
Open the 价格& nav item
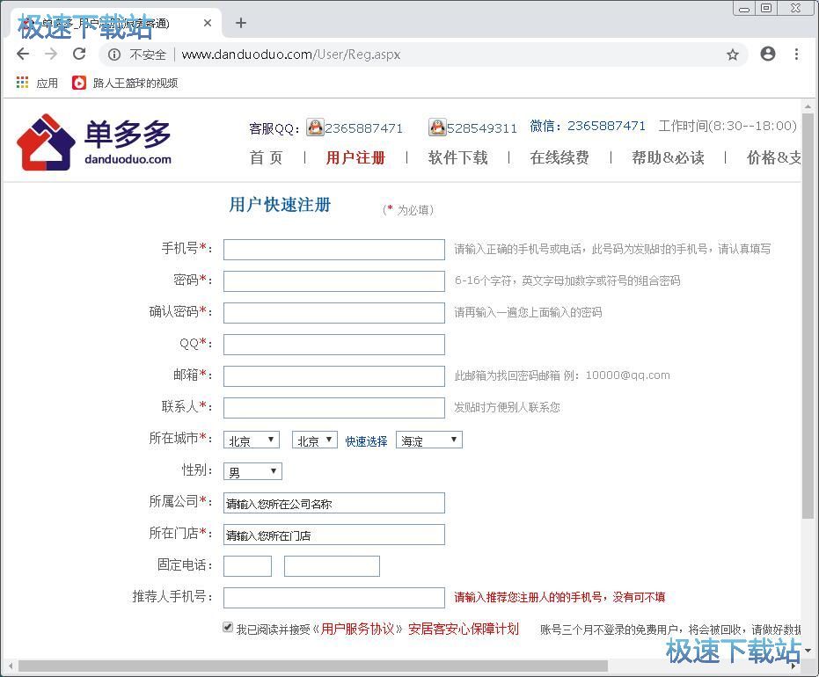coord(773,157)
